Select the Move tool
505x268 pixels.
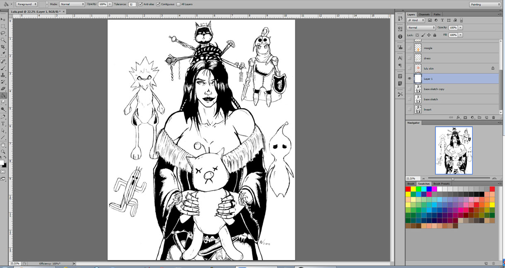click(3, 19)
